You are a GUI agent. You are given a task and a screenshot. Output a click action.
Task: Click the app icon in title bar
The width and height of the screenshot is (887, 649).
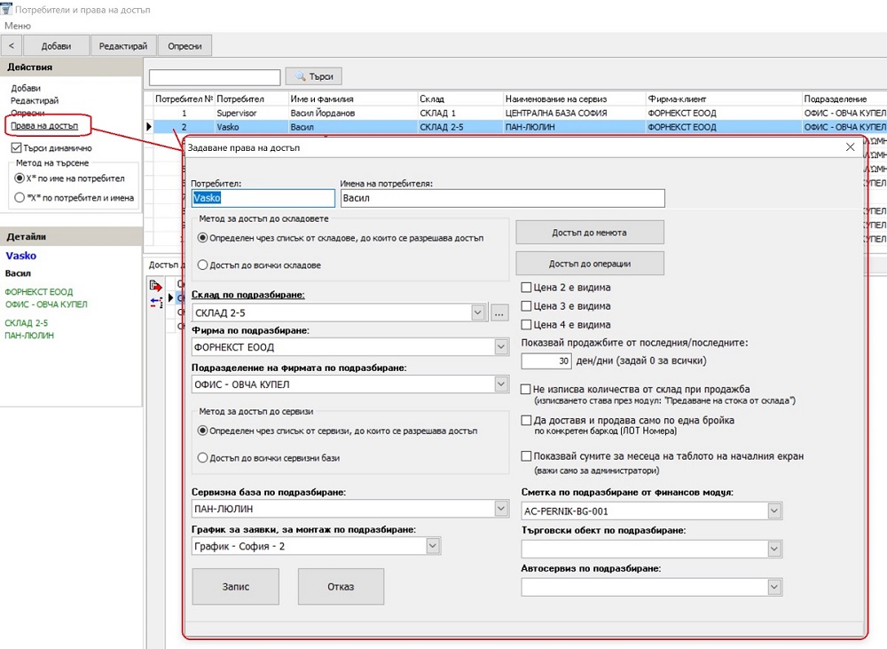6,9
